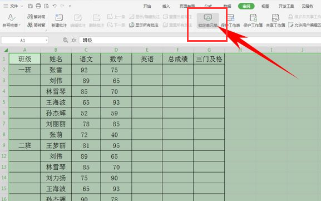Switch to the 视图 tab
This screenshot has width=321, height=201.
pos(265,6)
